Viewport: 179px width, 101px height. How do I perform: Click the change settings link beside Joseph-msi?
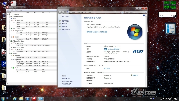135,75
